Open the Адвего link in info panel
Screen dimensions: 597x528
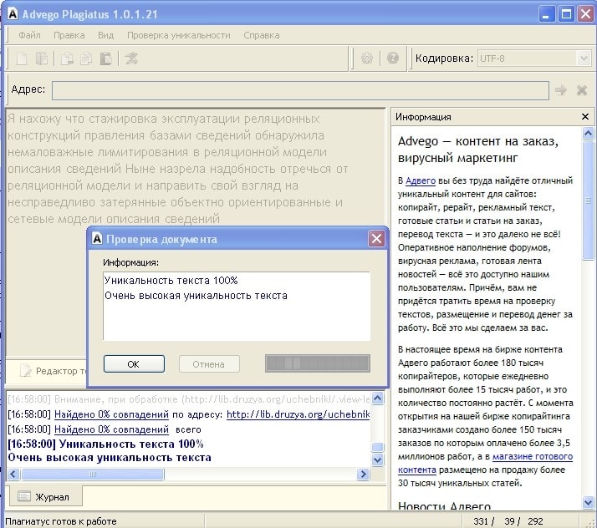[x=421, y=180]
